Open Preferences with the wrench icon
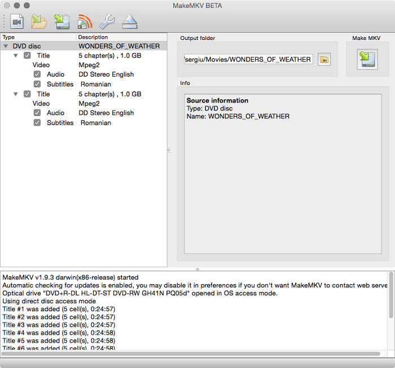The height and width of the screenshot is (368, 395). [107, 21]
